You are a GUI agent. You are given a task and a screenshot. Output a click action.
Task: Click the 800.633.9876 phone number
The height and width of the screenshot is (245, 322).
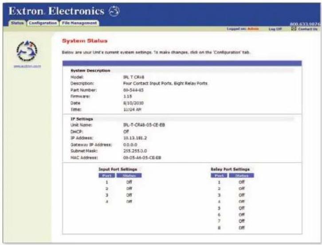click(x=305, y=24)
